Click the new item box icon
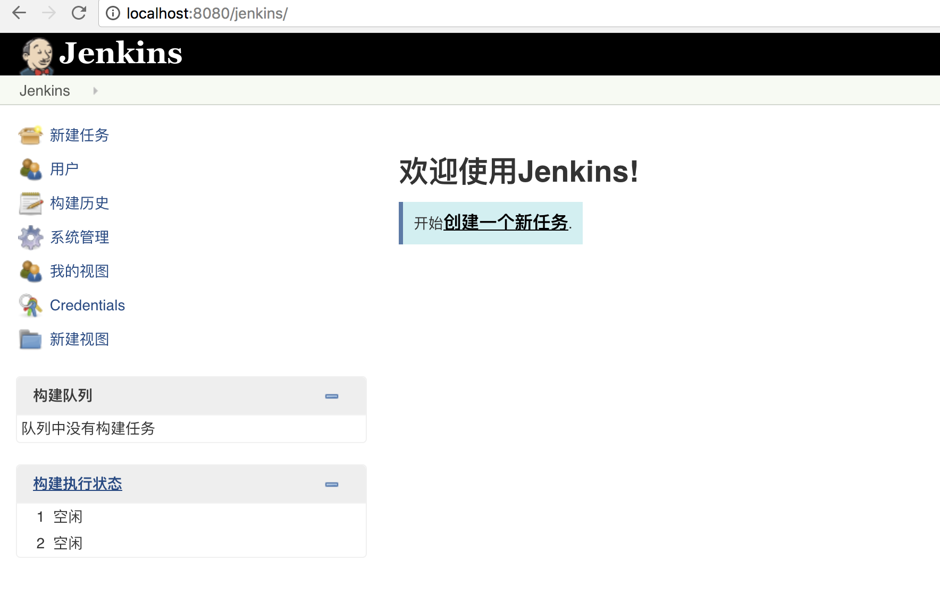 [x=30, y=135]
